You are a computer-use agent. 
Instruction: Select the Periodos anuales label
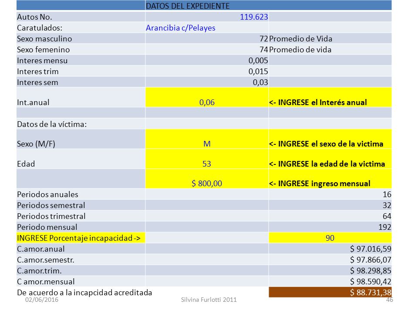click(47, 195)
